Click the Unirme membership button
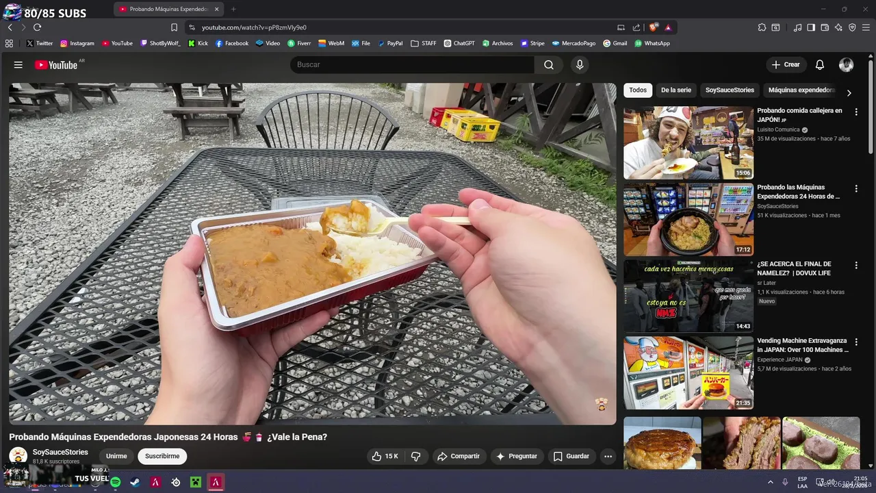Viewport: 876px width, 493px height. [x=116, y=456]
